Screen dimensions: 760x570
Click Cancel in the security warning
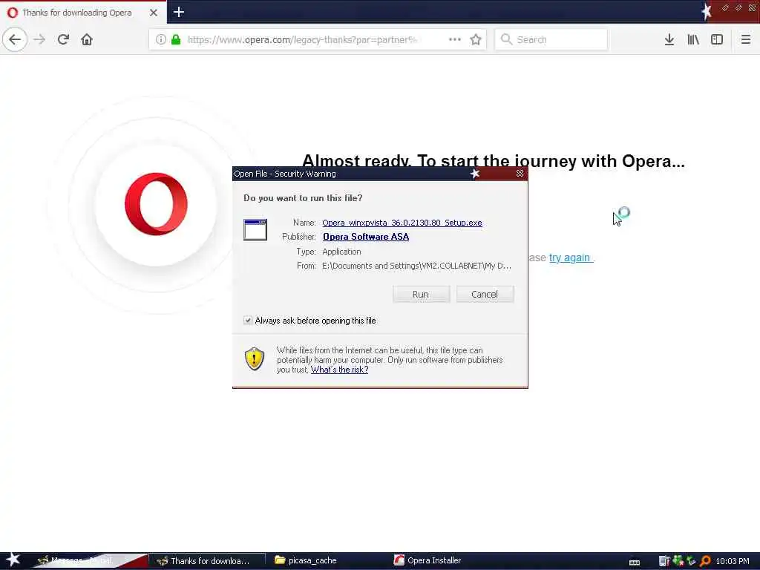(485, 294)
